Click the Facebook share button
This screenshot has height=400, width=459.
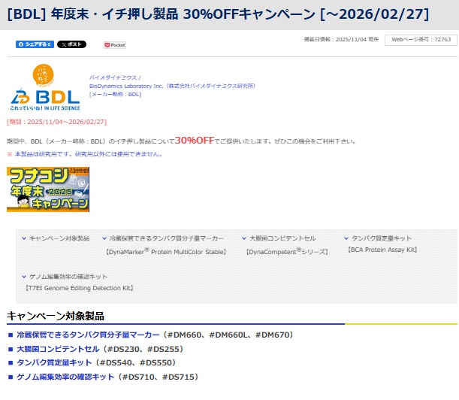[34, 44]
